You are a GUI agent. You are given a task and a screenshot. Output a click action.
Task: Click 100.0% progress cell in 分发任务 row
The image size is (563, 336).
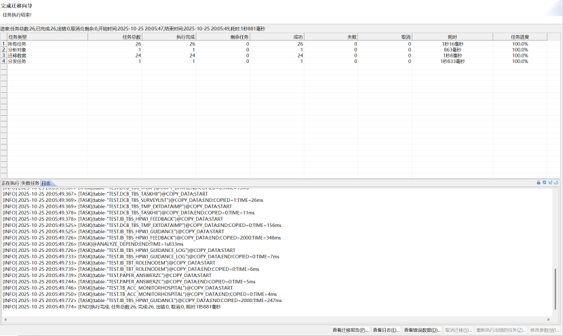coord(520,62)
